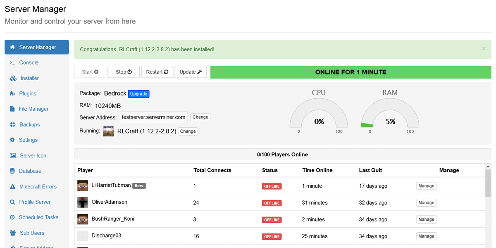Click the puzzle piece icon beside Plugins

pos(12,94)
